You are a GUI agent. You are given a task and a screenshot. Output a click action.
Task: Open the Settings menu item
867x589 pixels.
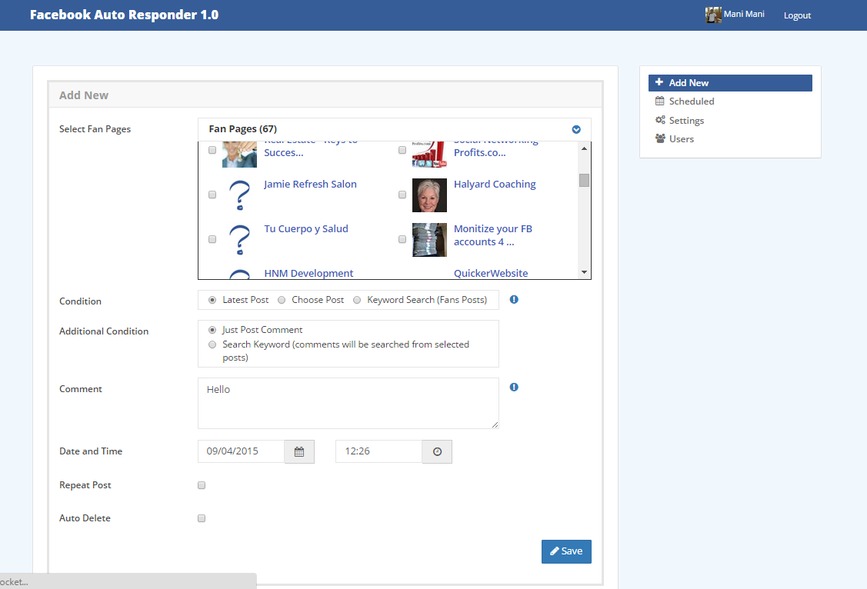(x=686, y=121)
